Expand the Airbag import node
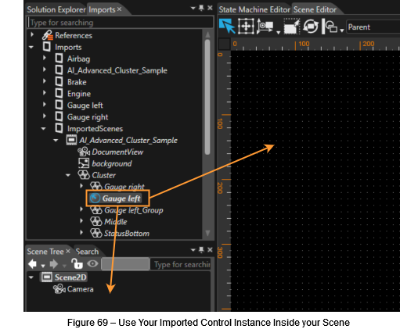Image resolution: width=400 pixels, height=329 pixels. click(x=45, y=58)
